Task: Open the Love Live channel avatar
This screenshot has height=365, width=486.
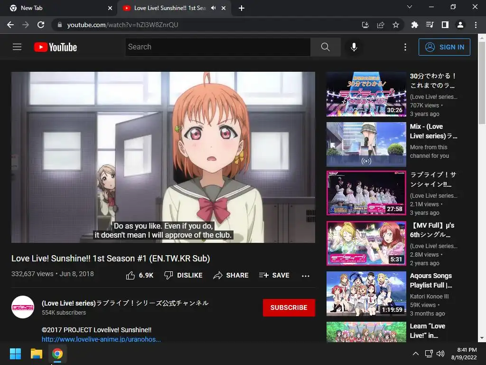Action: tap(23, 307)
